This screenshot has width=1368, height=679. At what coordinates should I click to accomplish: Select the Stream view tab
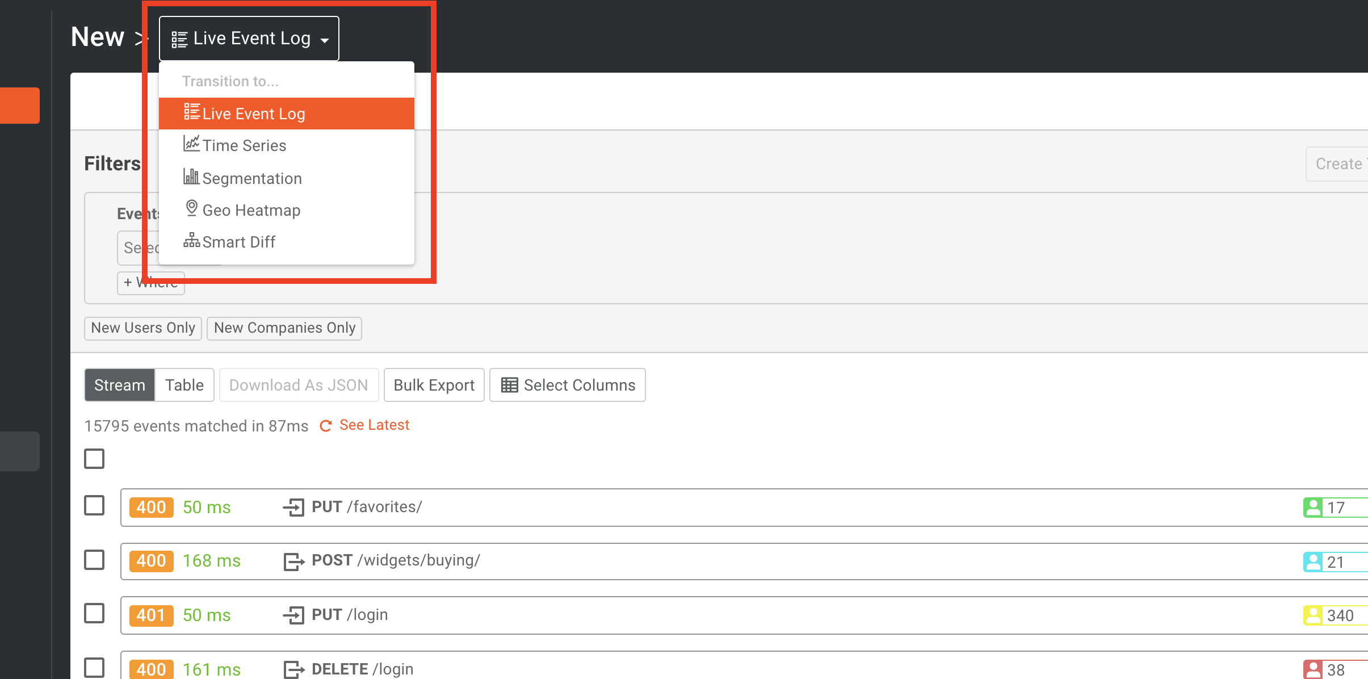[x=120, y=385]
